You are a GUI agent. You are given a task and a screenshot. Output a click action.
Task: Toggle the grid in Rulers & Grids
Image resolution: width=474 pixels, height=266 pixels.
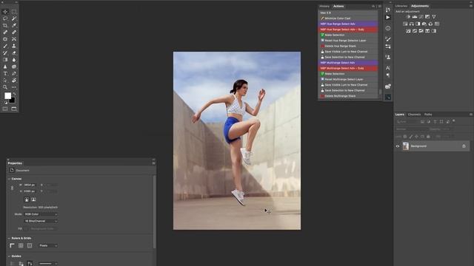click(x=21, y=245)
